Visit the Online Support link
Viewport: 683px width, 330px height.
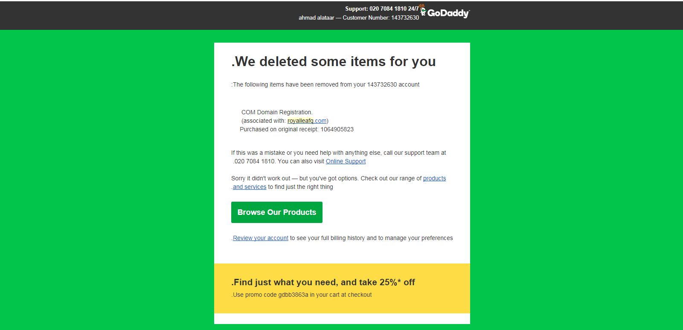point(346,161)
